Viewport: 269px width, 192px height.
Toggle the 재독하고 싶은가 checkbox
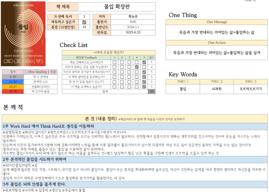coord(84,22)
